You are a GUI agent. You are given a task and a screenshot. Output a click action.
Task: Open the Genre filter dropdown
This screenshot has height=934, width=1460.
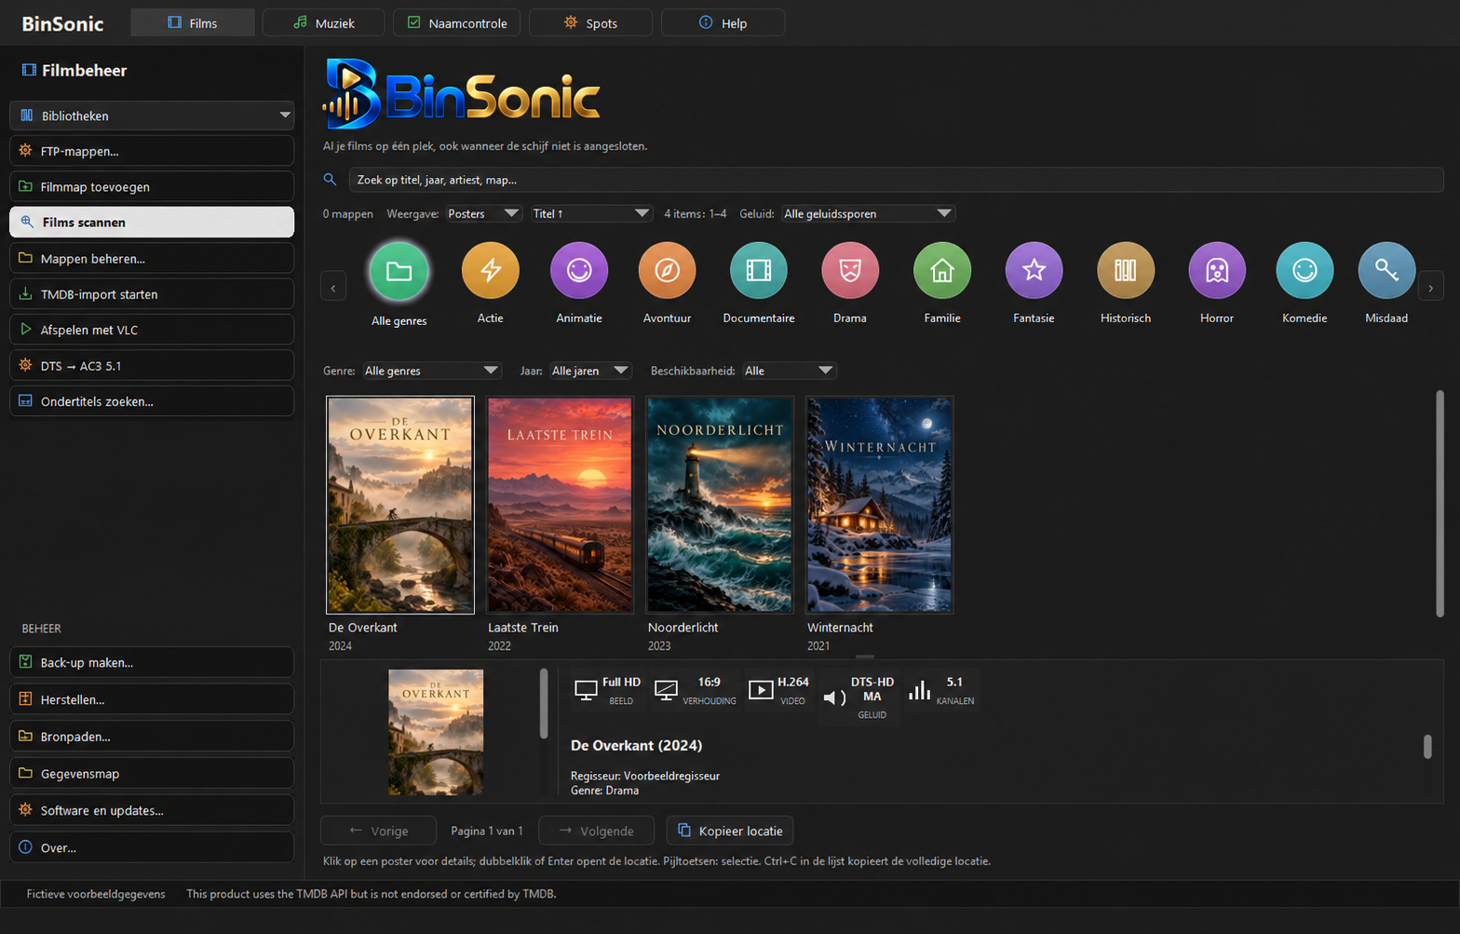pyautogui.click(x=432, y=371)
